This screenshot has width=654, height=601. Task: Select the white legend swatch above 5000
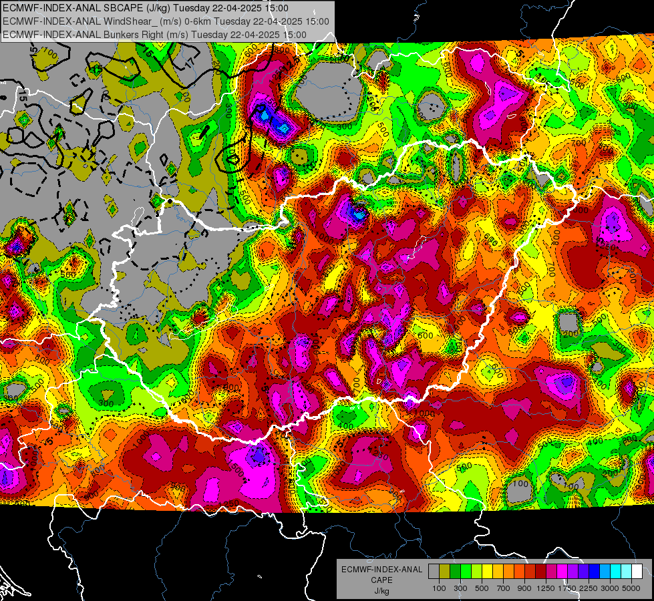pyautogui.click(x=637, y=572)
